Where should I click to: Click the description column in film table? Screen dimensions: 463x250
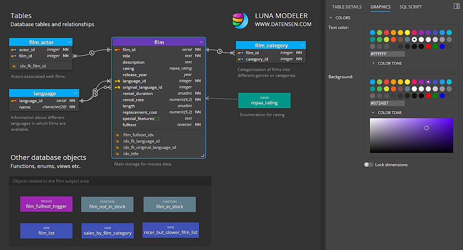[x=159, y=62]
